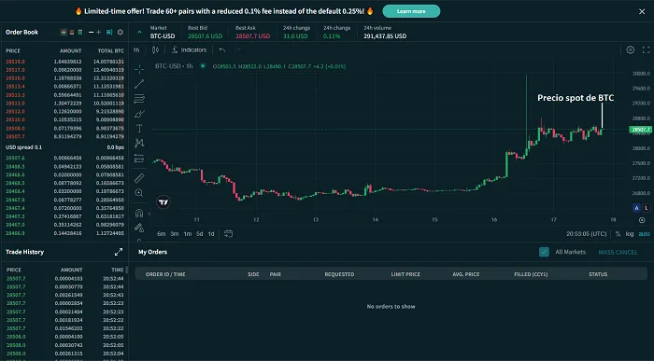Select ask price 28513.4 in order book
Screen dimensions: 654x361
coord(16,87)
